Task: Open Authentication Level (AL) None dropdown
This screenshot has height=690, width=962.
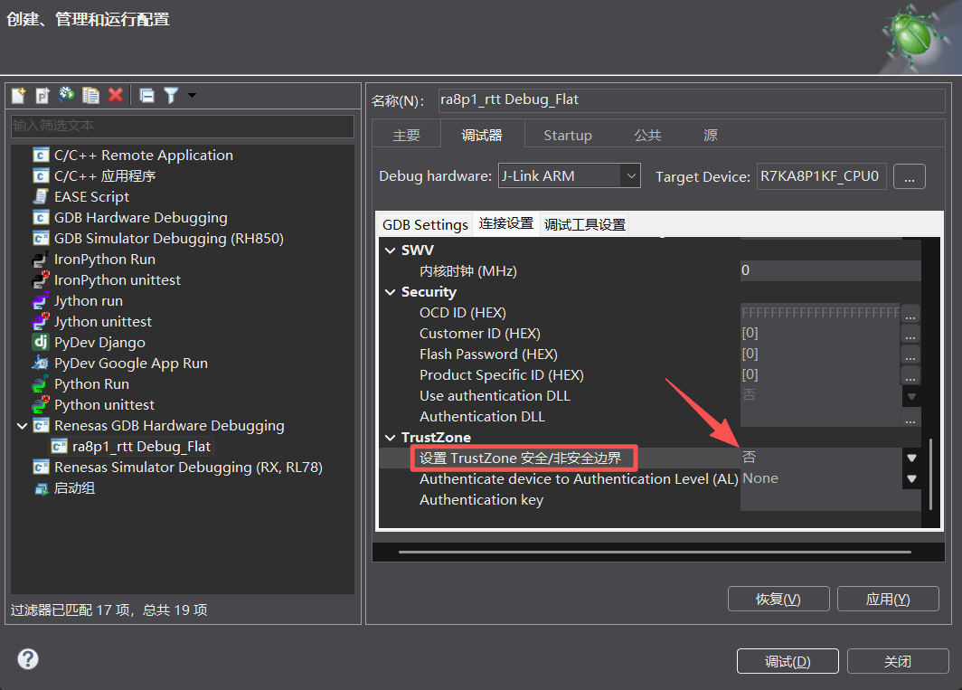Action: click(x=911, y=478)
